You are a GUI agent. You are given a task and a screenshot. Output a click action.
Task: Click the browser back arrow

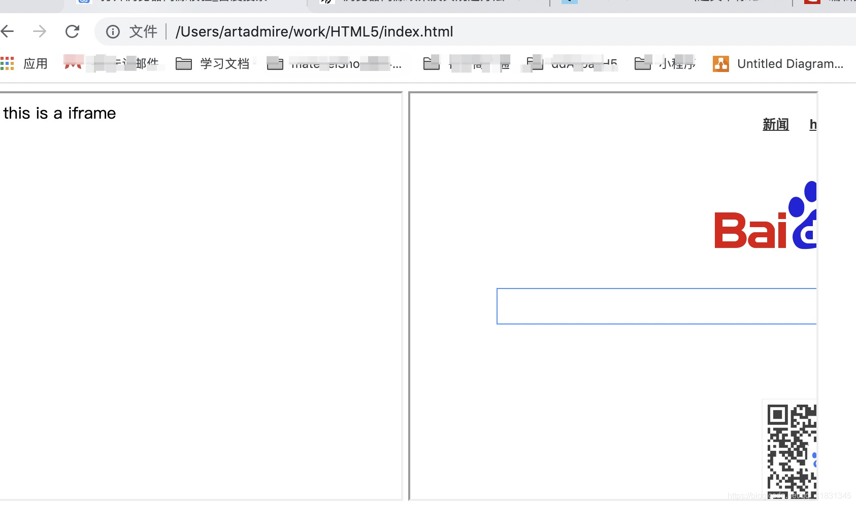point(8,31)
